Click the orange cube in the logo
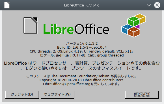 point(134,32)
